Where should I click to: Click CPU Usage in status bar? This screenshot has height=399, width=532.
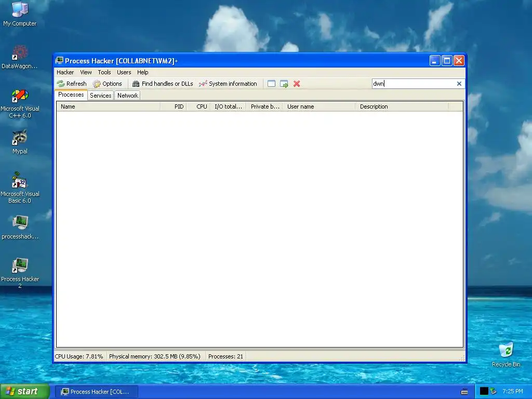point(79,356)
